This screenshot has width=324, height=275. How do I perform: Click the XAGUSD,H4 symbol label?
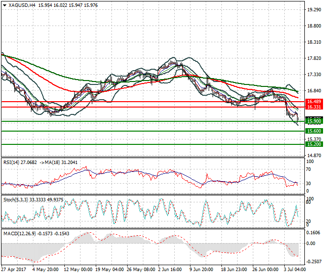click(22, 5)
